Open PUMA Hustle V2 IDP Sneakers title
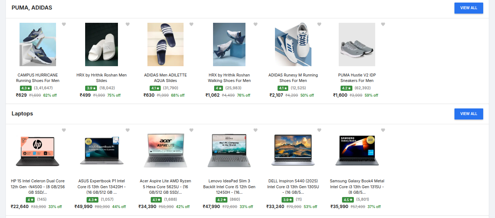This screenshot has height=218, width=495. [x=357, y=78]
